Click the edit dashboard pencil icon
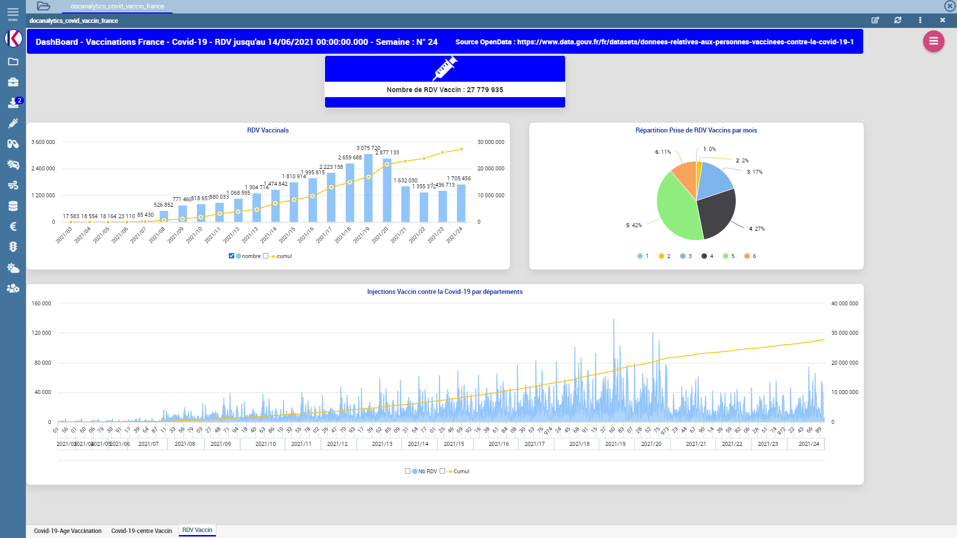This screenshot has height=538, width=957. 875,20
